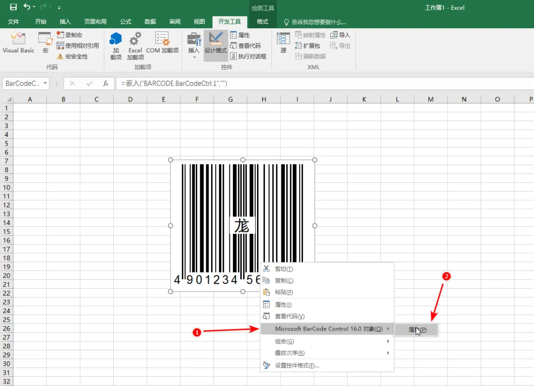
Task: Switch to the Data (数据) tab
Action: 150,21
